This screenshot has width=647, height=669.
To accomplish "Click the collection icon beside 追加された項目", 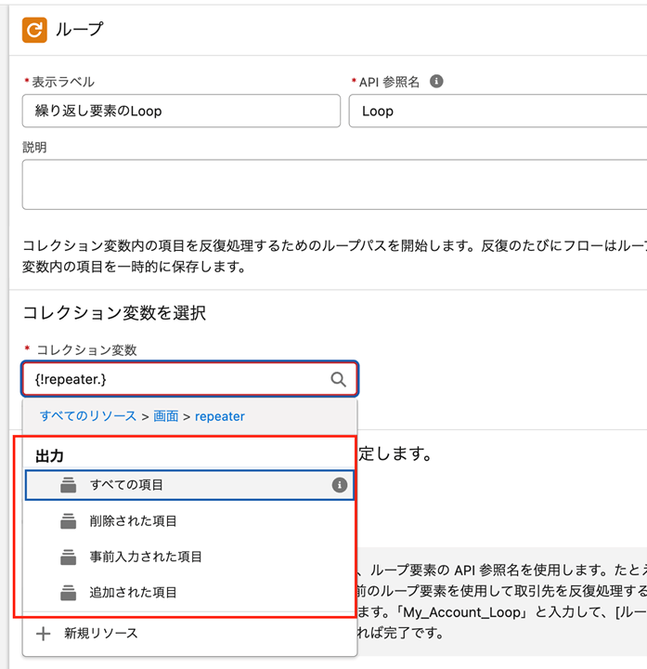I will pos(68,592).
